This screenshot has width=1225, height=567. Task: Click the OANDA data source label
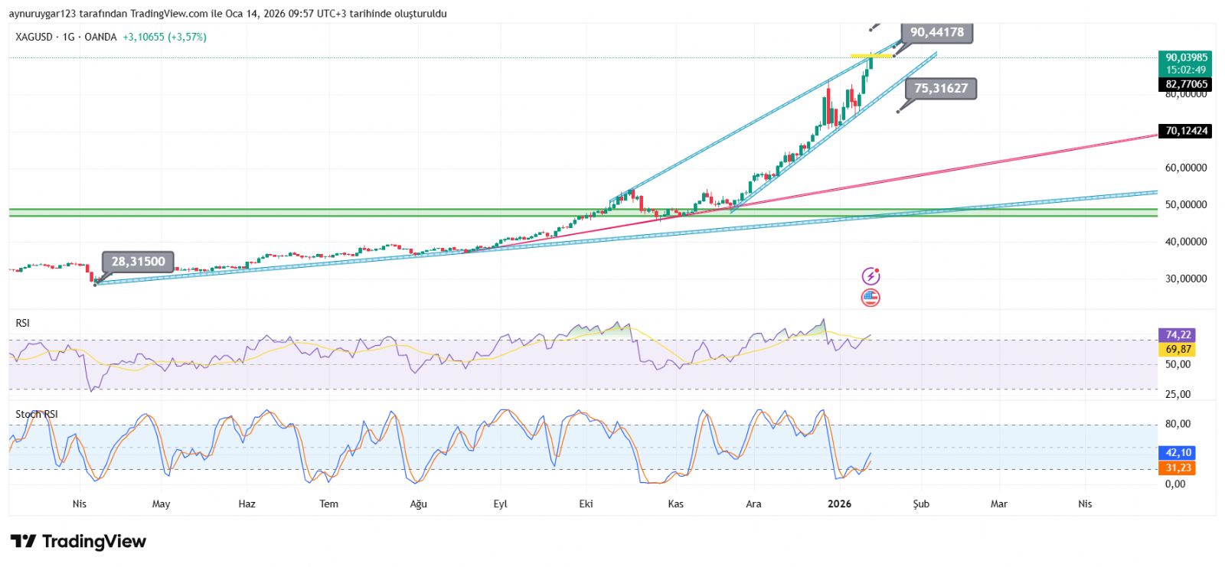coord(100,37)
